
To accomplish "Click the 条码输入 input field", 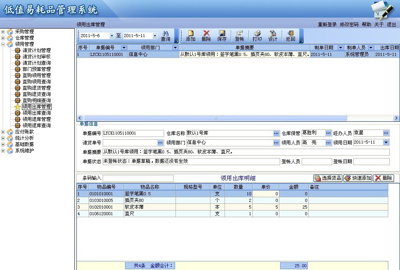I will (x=138, y=178).
